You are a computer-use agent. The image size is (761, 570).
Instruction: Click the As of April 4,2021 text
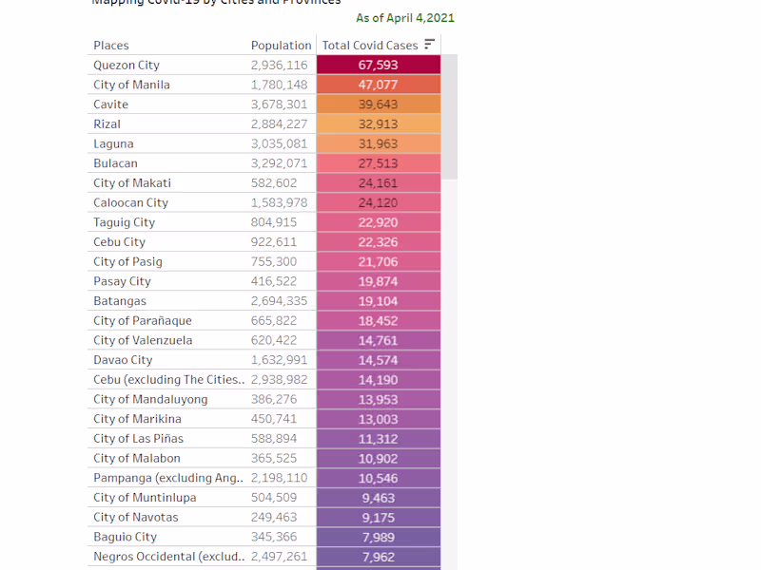pos(405,18)
